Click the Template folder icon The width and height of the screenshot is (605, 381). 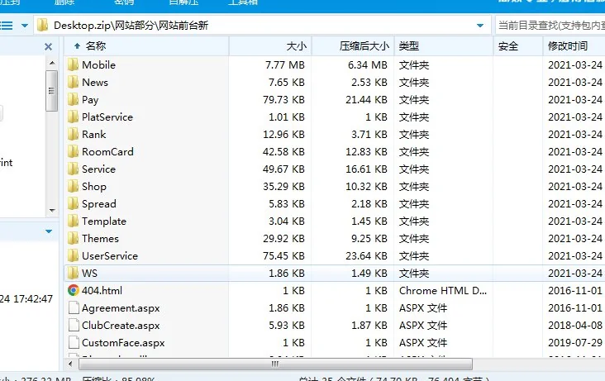click(73, 221)
